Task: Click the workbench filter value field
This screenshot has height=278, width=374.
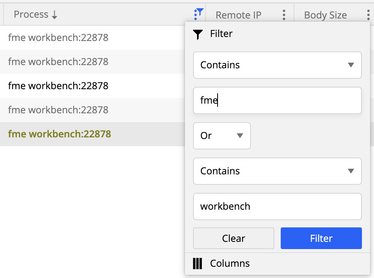Action: (277, 206)
